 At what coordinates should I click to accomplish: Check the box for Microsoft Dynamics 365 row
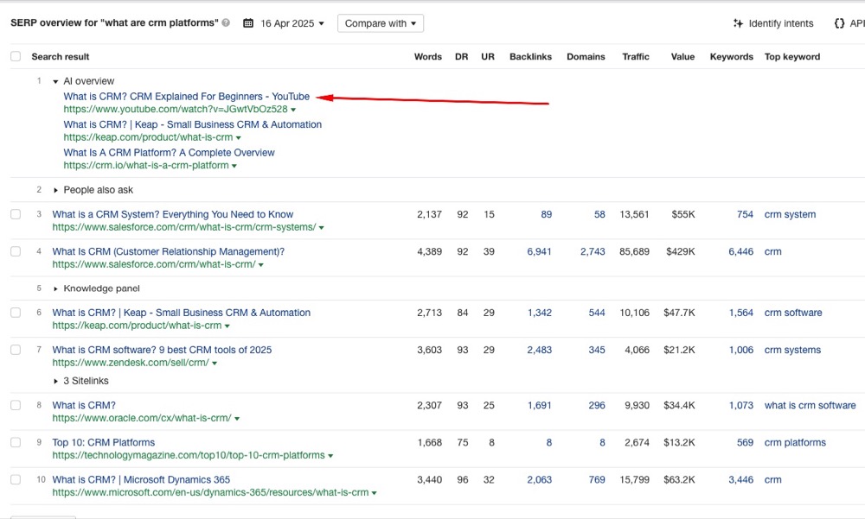click(16, 479)
